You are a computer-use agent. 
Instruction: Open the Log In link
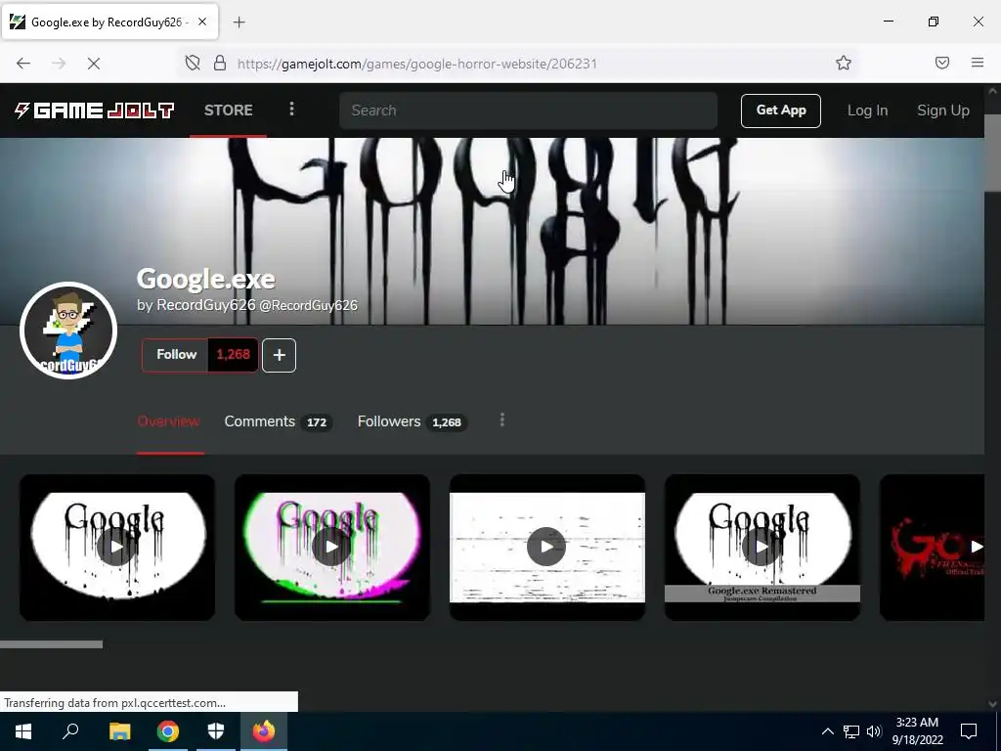point(867,110)
